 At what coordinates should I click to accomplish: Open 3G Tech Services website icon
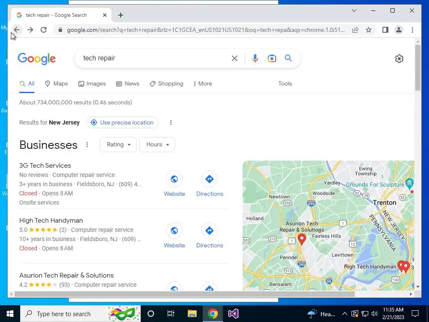pos(174,179)
